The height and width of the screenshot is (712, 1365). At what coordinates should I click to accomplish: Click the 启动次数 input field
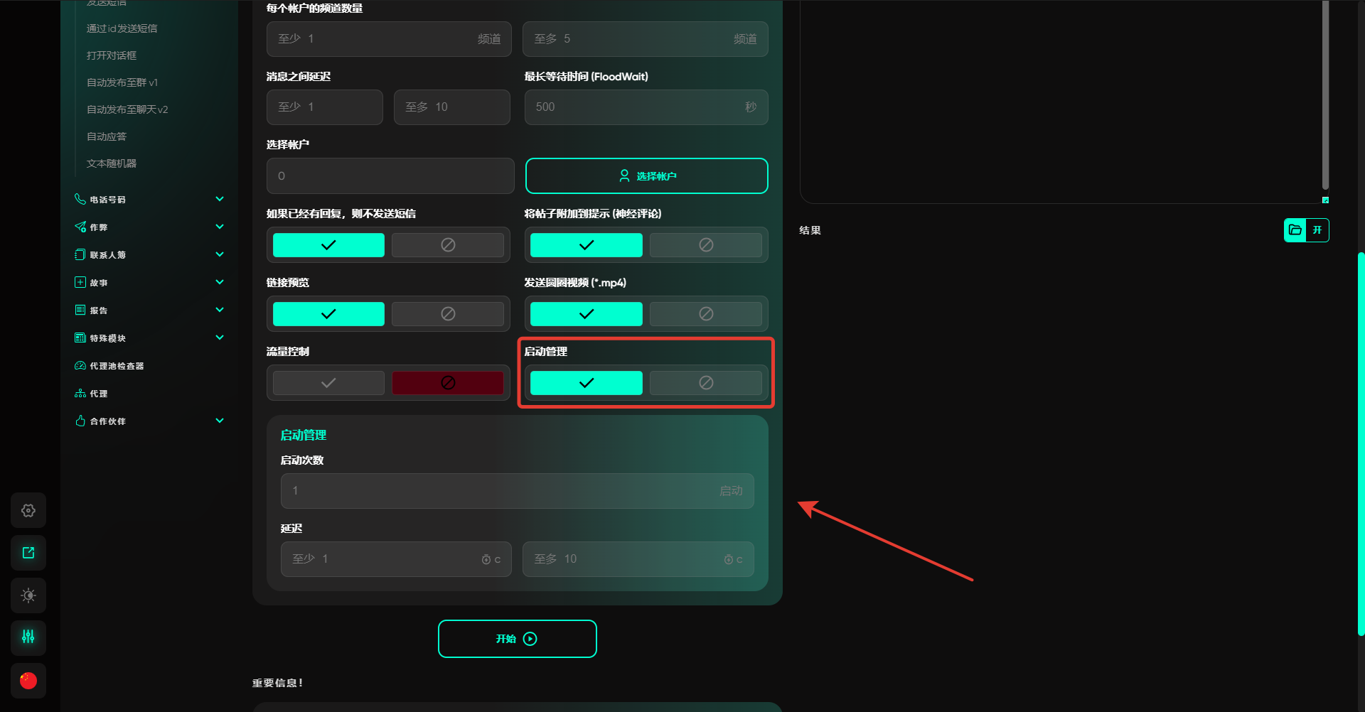point(498,491)
